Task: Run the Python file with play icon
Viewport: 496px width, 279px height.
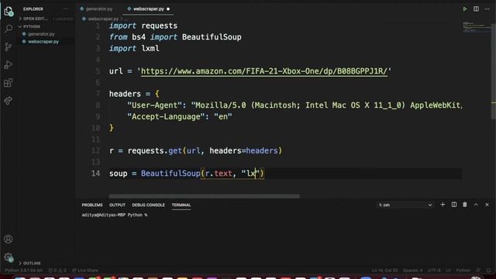Action: coord(465,9)
